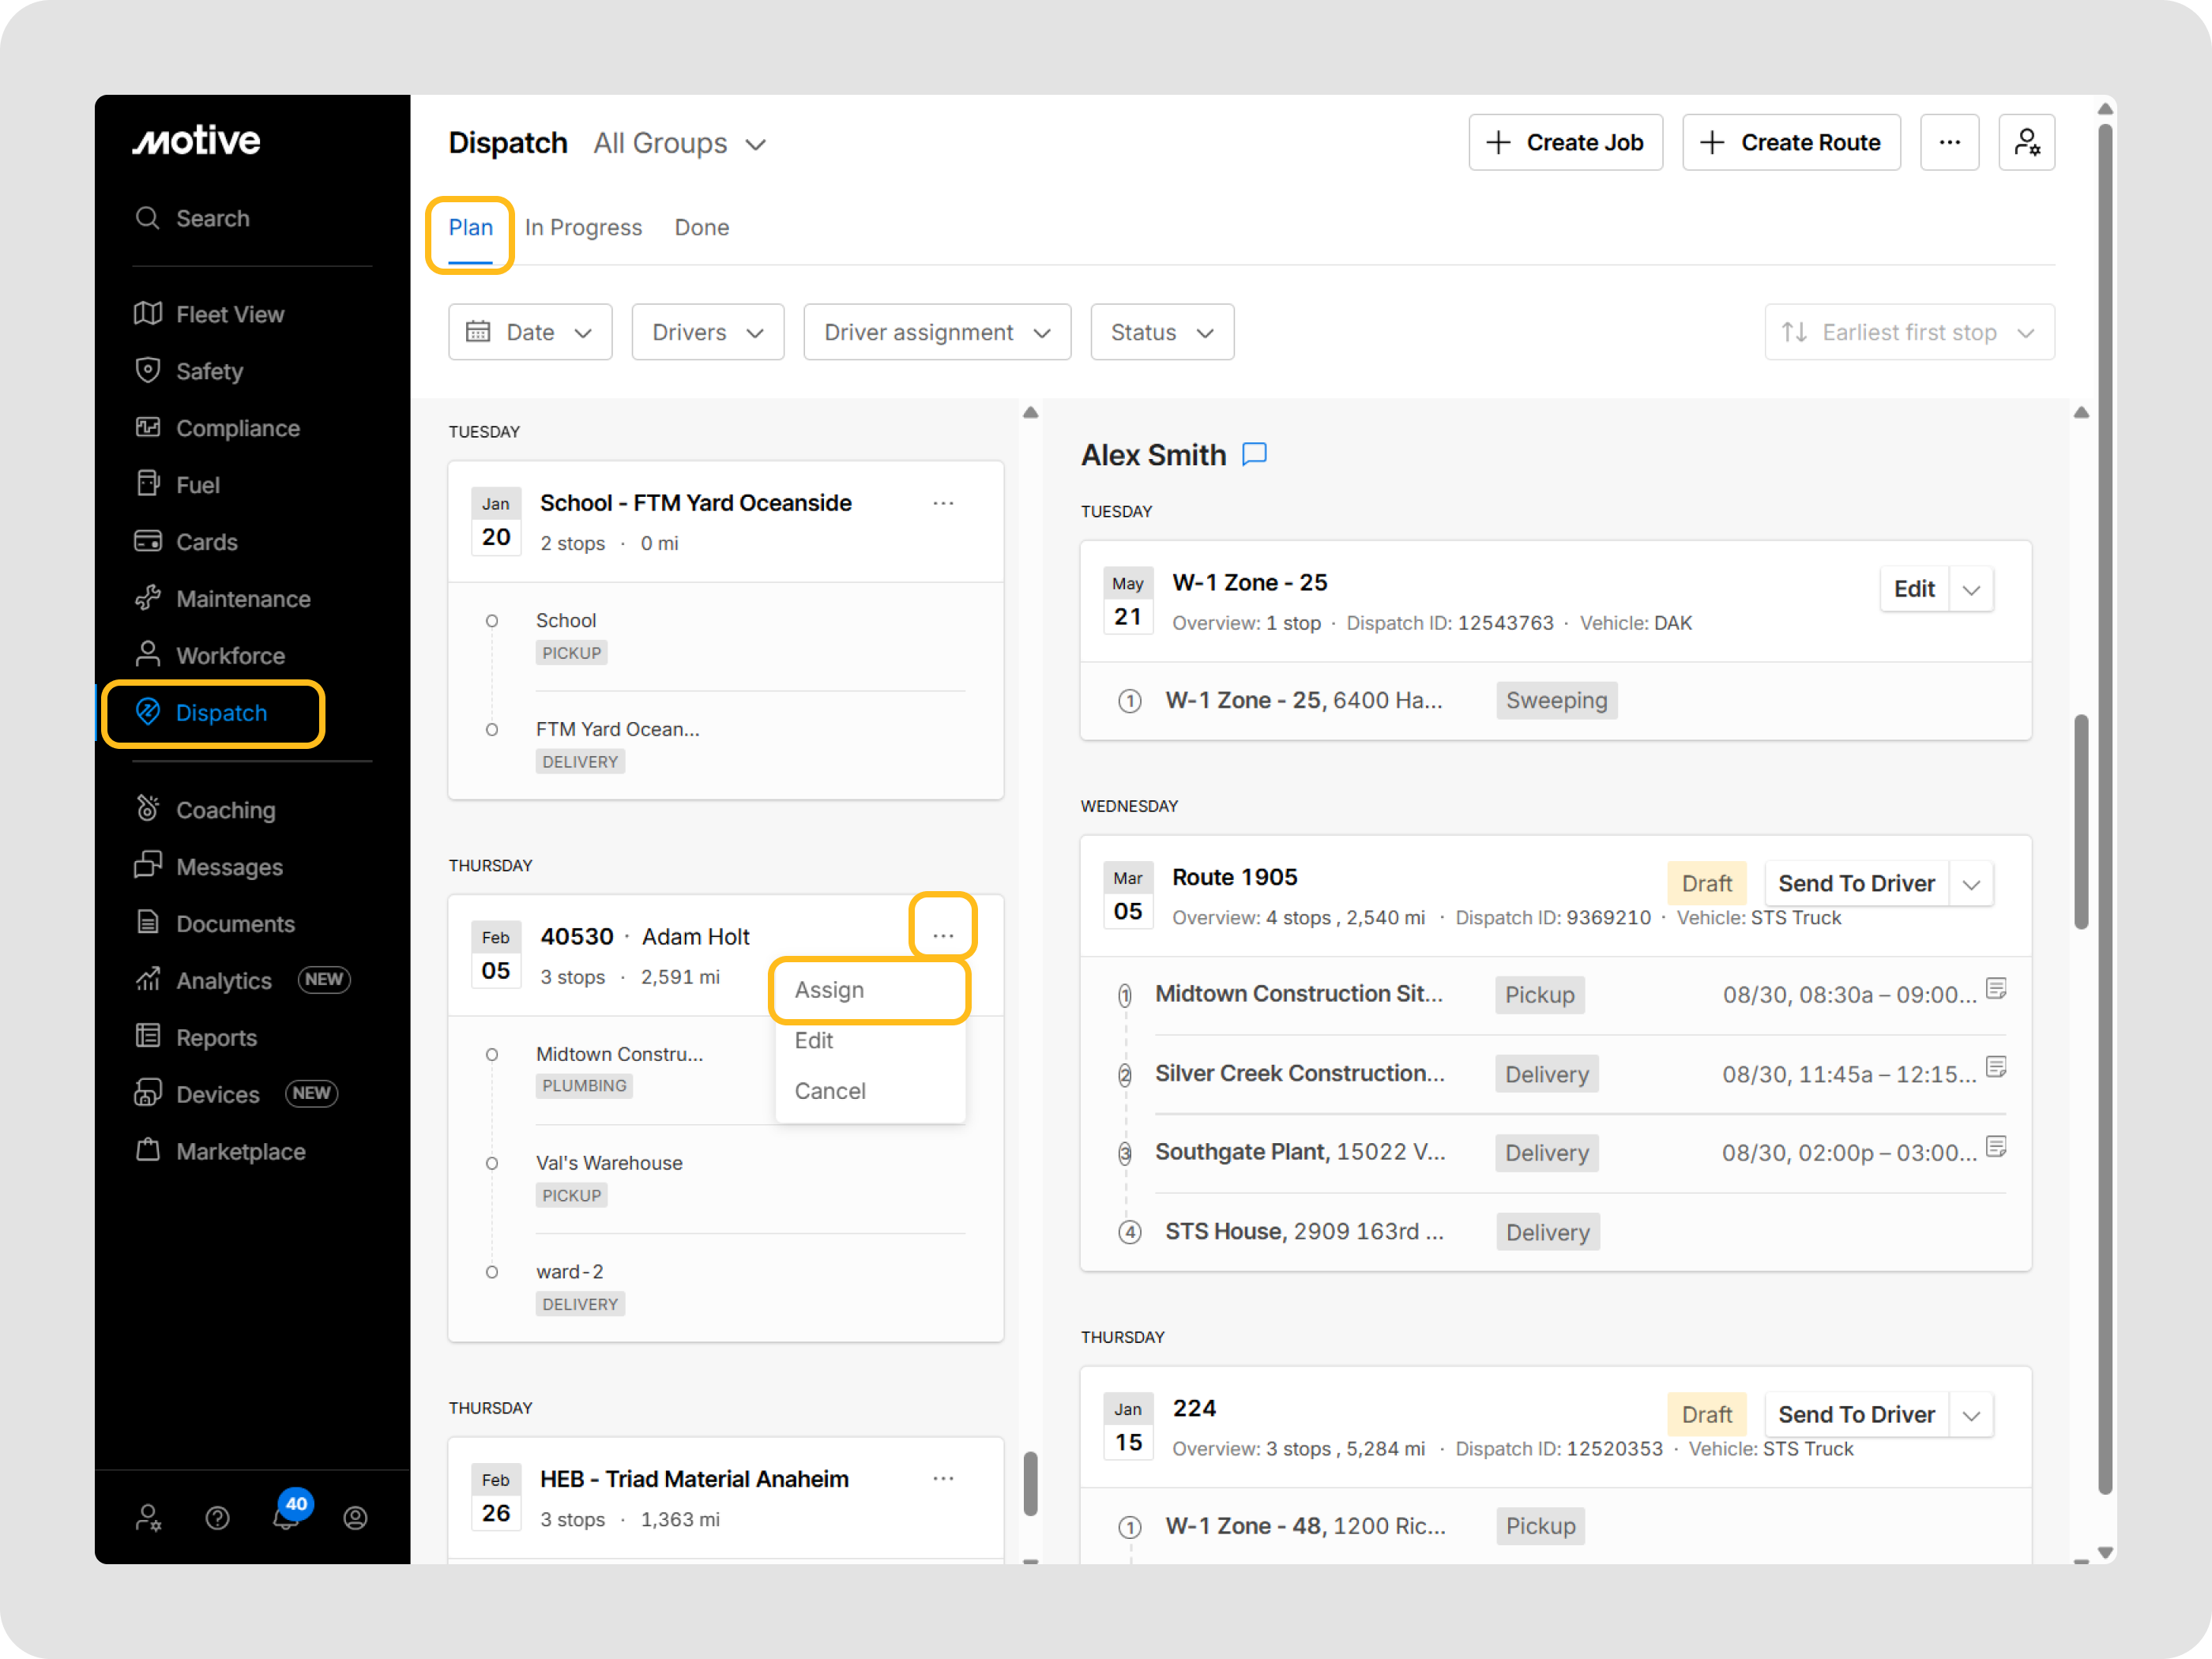Open message icon next to Alex Smith
Screen dimensions: 2212x1659
point(1254,455)
